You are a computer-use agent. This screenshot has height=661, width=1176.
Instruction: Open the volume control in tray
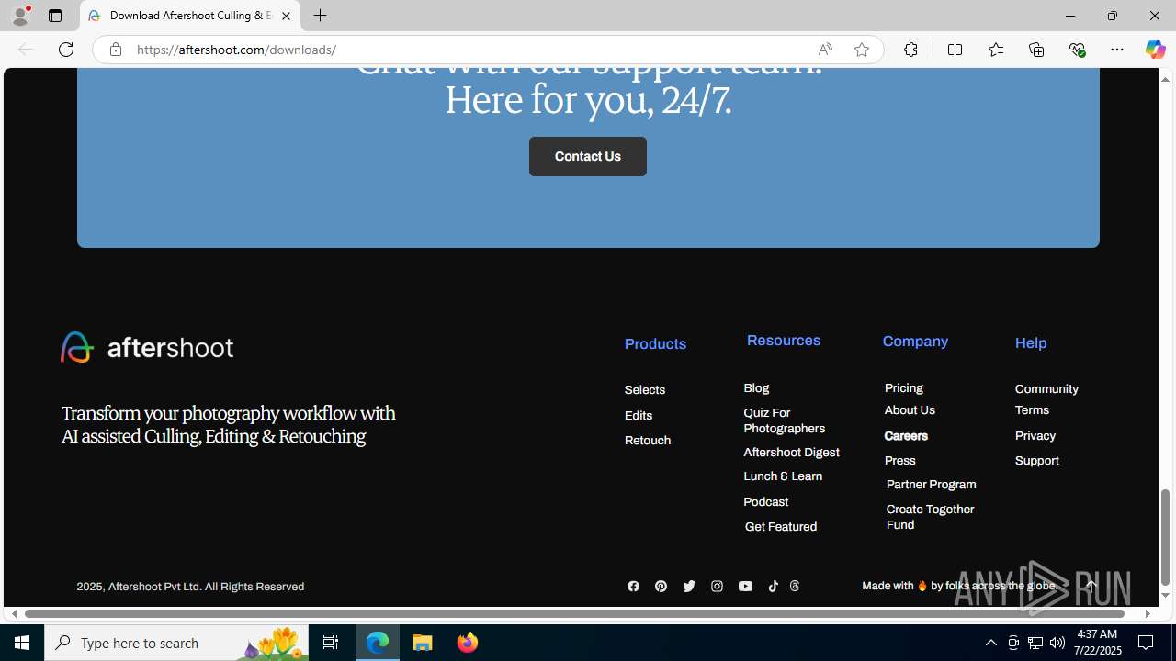click(1057, 643)
